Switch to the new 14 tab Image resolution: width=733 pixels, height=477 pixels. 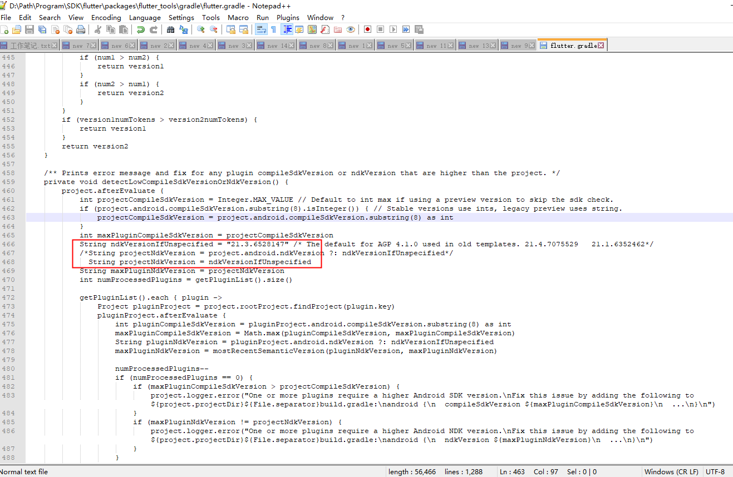276,44
